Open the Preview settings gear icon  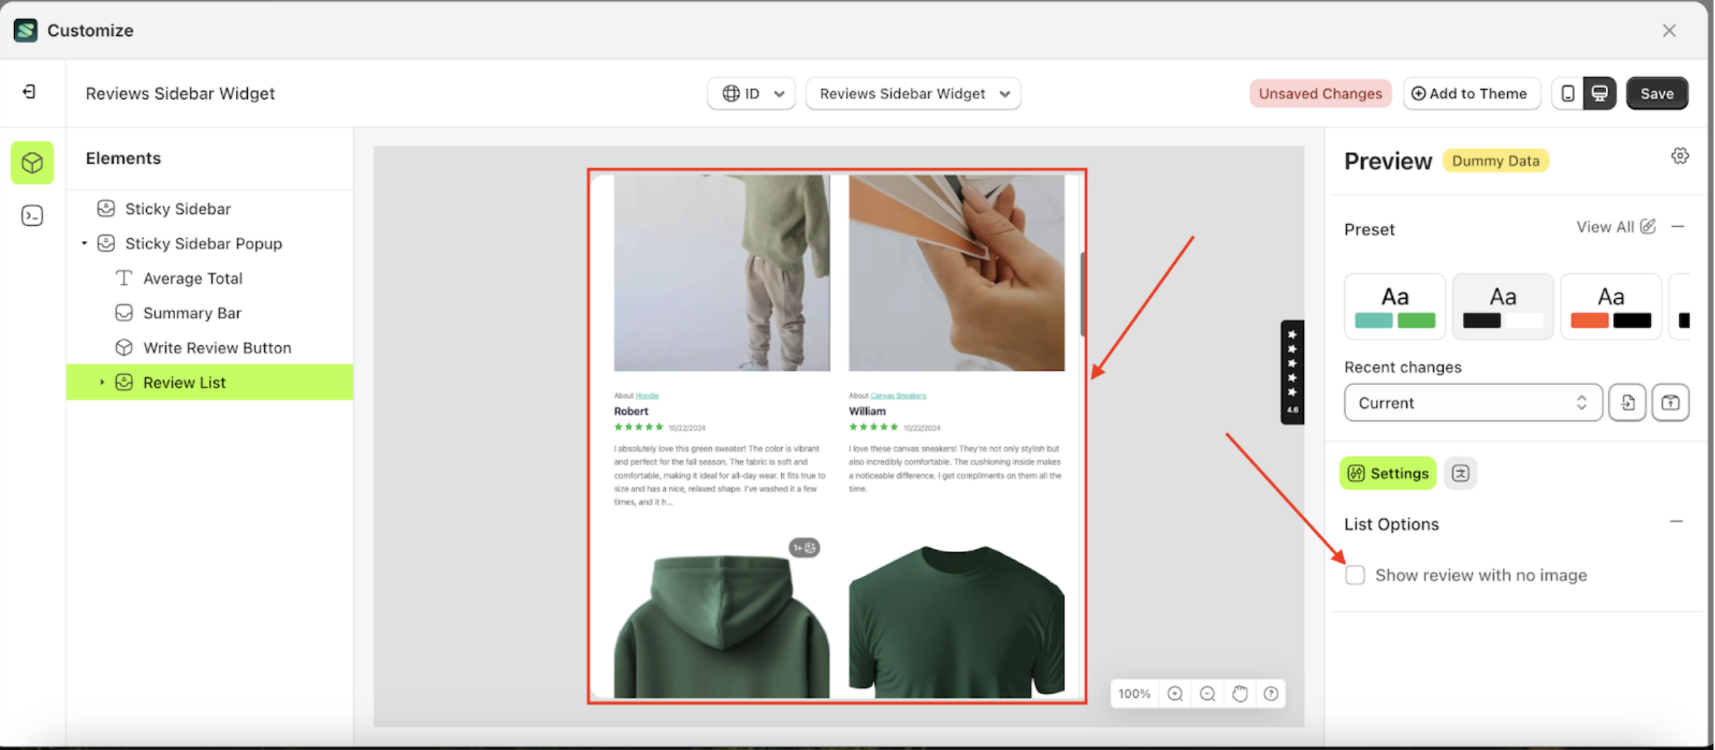tap(1680, 155)
